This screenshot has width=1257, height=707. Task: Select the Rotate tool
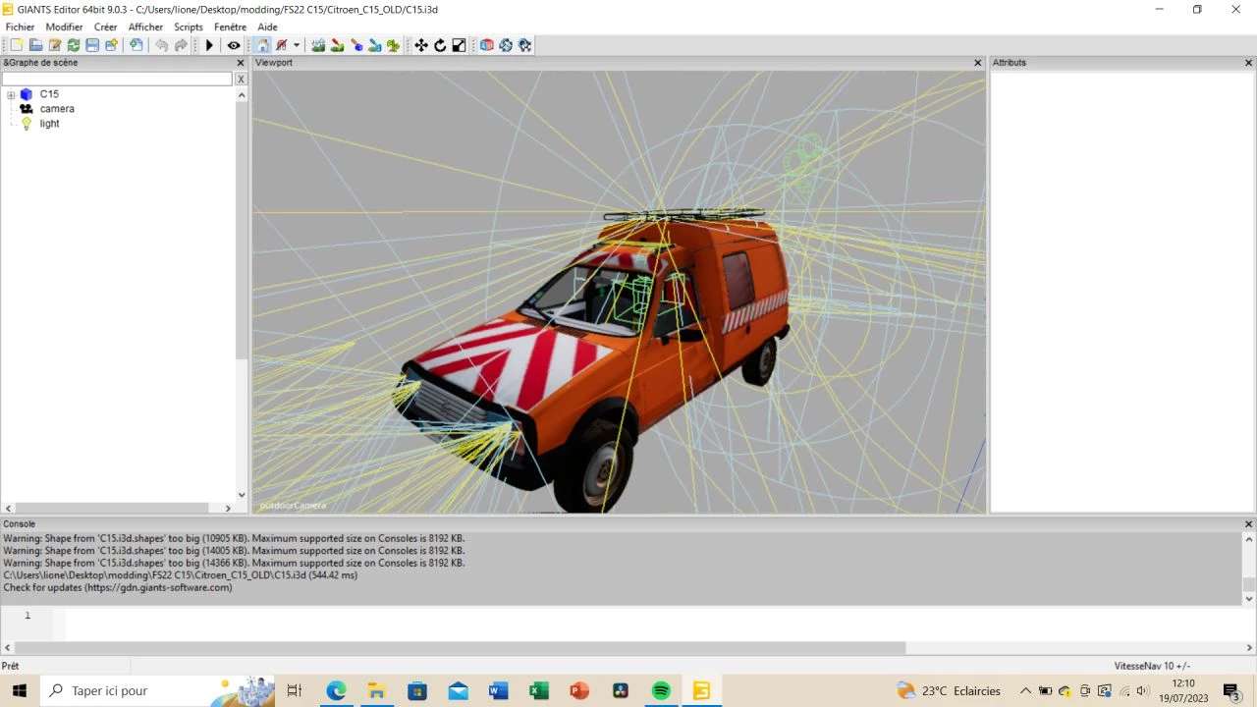440,45
